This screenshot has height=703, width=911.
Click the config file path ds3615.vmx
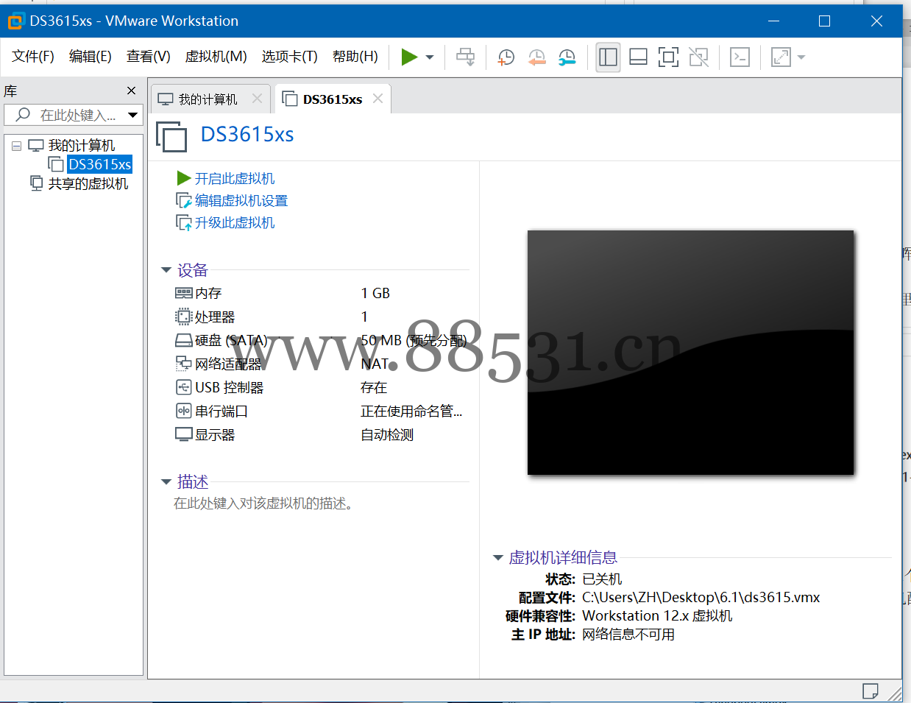click(x=701, y=597)
